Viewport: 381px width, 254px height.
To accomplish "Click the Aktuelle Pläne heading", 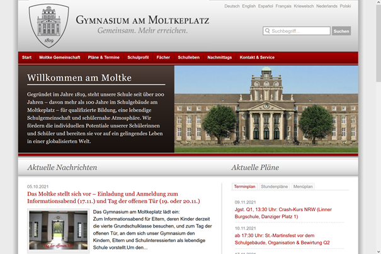I will click(x=255, y=168).
